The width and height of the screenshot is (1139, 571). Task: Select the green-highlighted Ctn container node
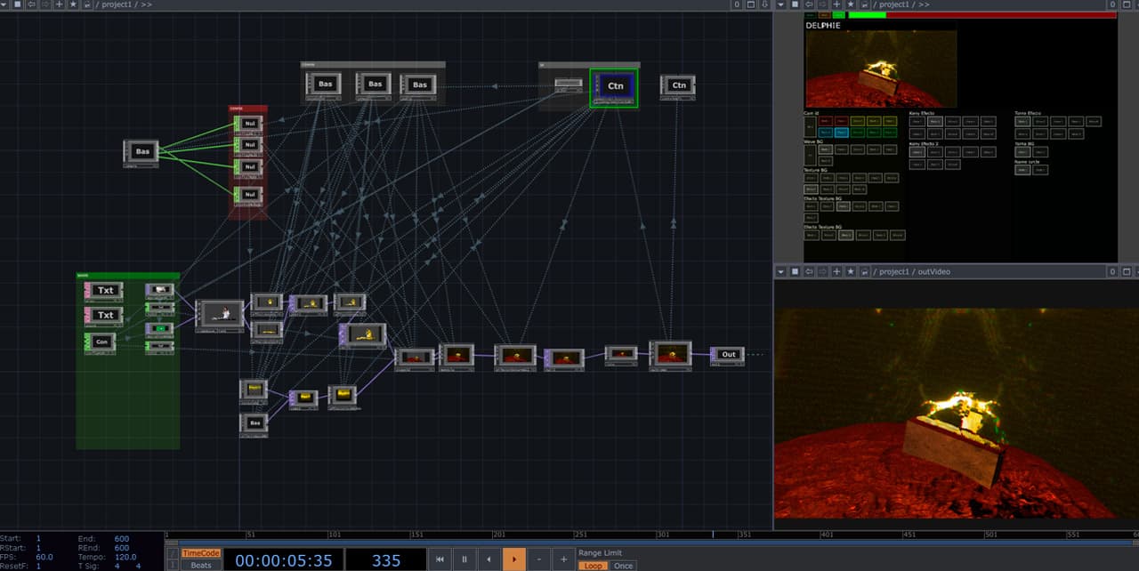point(614,87)
